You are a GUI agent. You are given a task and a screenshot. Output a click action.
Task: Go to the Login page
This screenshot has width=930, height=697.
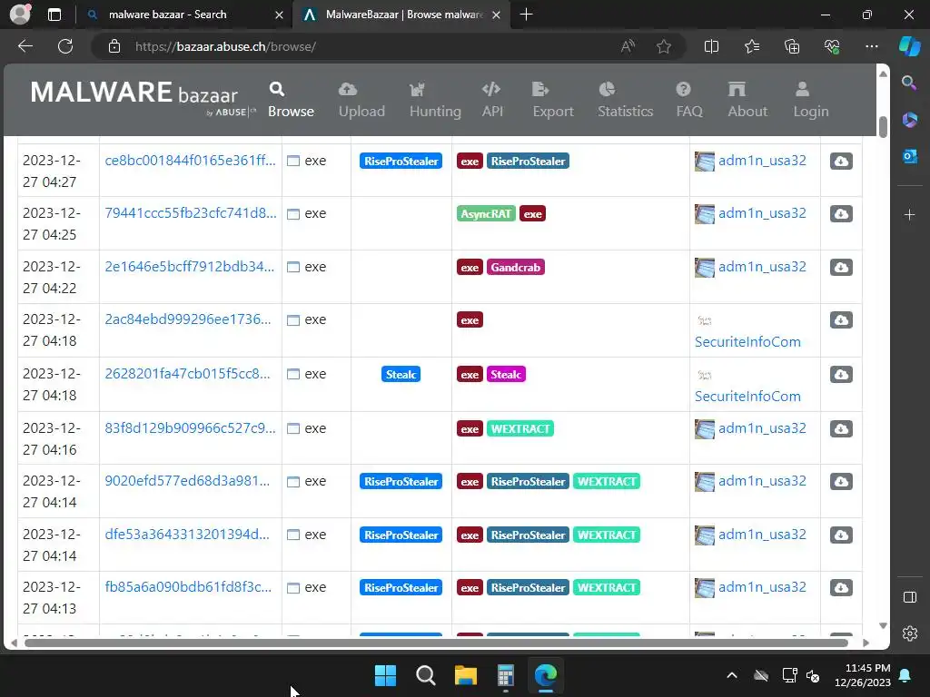tap(811, 100)
